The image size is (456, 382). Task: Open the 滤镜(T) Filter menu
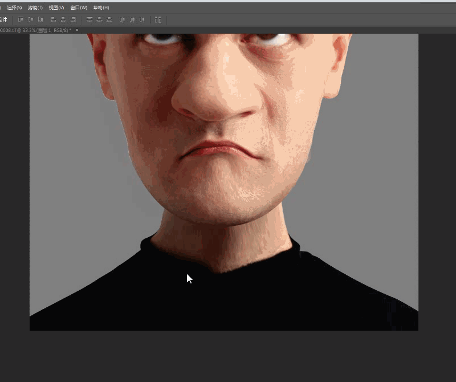point(35,7)
